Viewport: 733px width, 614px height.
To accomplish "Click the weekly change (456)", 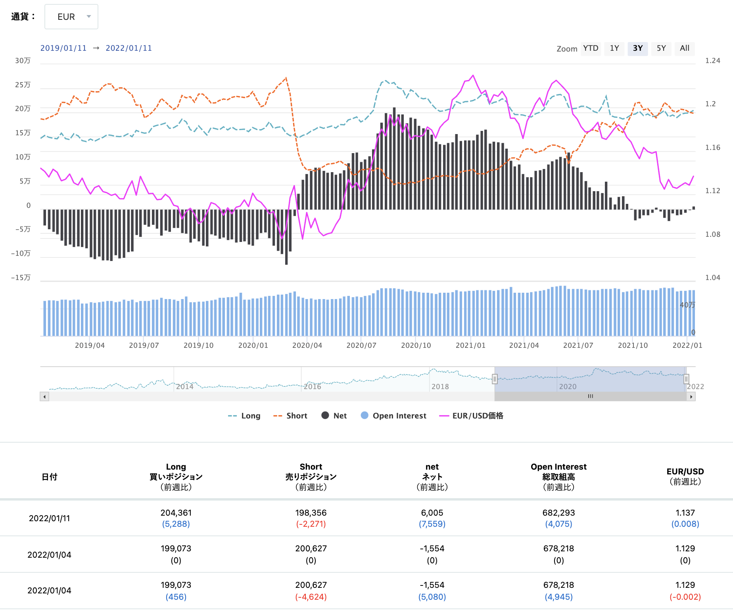I will (x=176, y=597).
